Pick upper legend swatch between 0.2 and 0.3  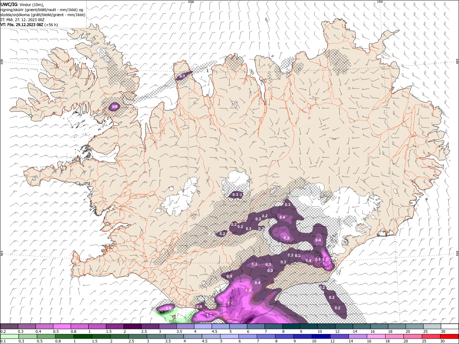(9, 326)
